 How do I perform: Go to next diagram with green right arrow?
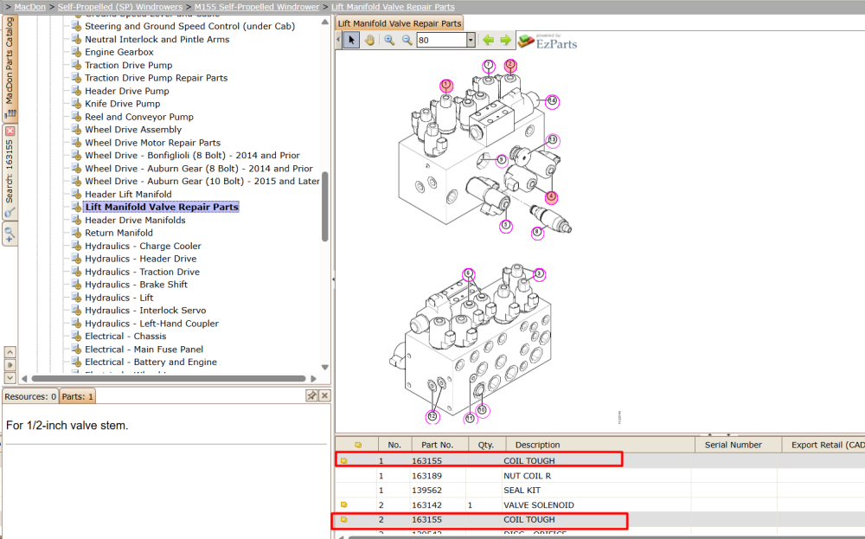tap(505, 40)
